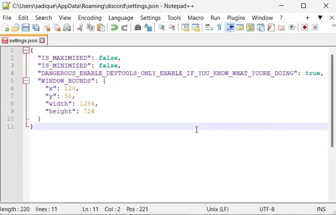Click the Stop Recording macro icon

click(x=315, y=28)
